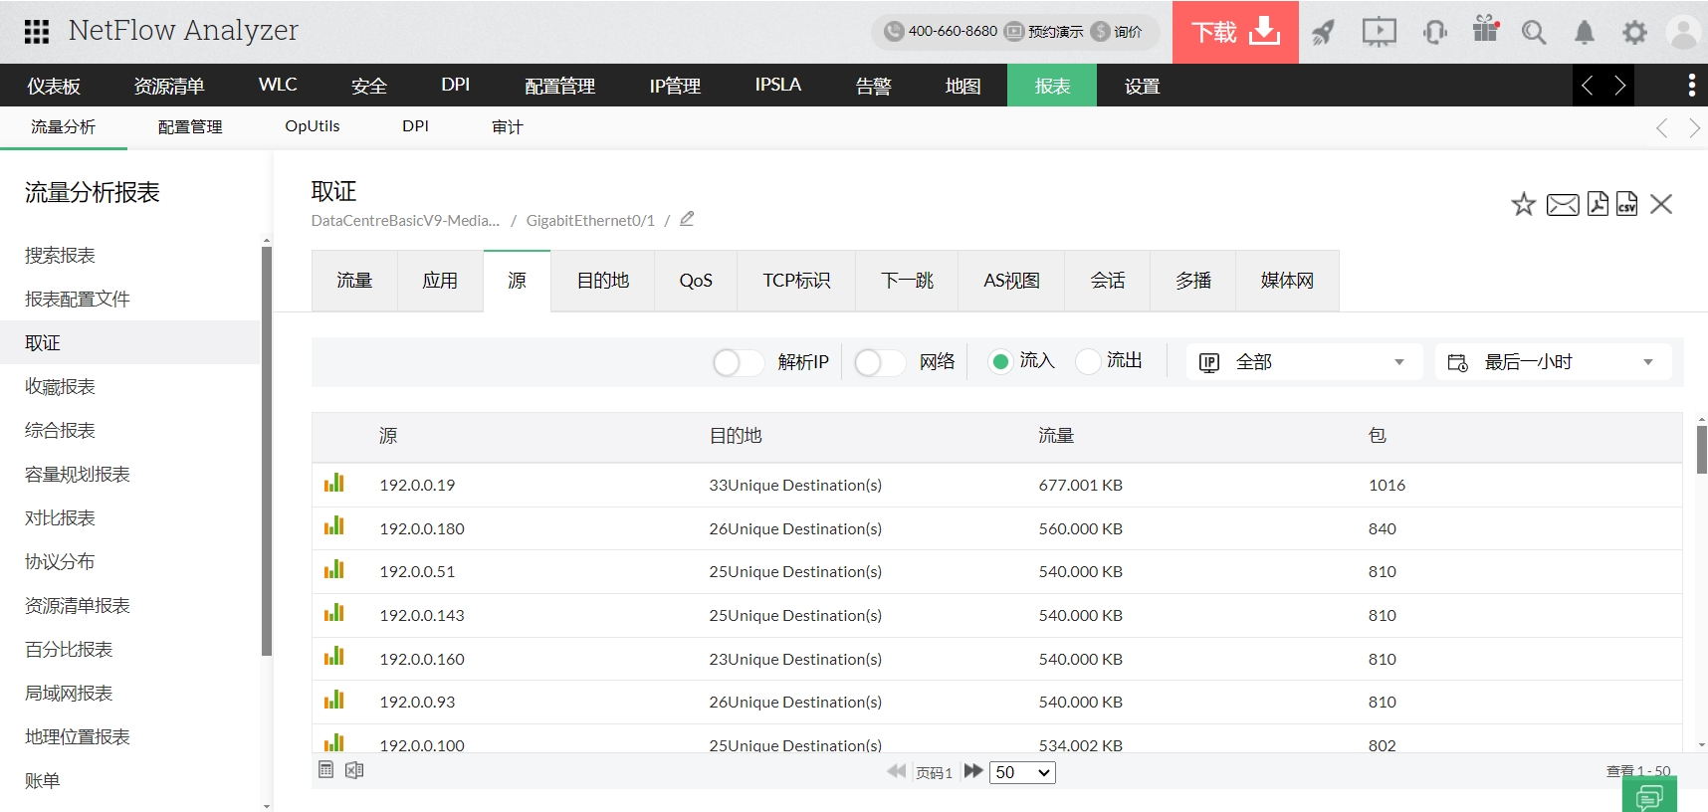Open chart icon for 192.0.0.51
Viewport: 1708px width, 812px height.
coord(333,570)
